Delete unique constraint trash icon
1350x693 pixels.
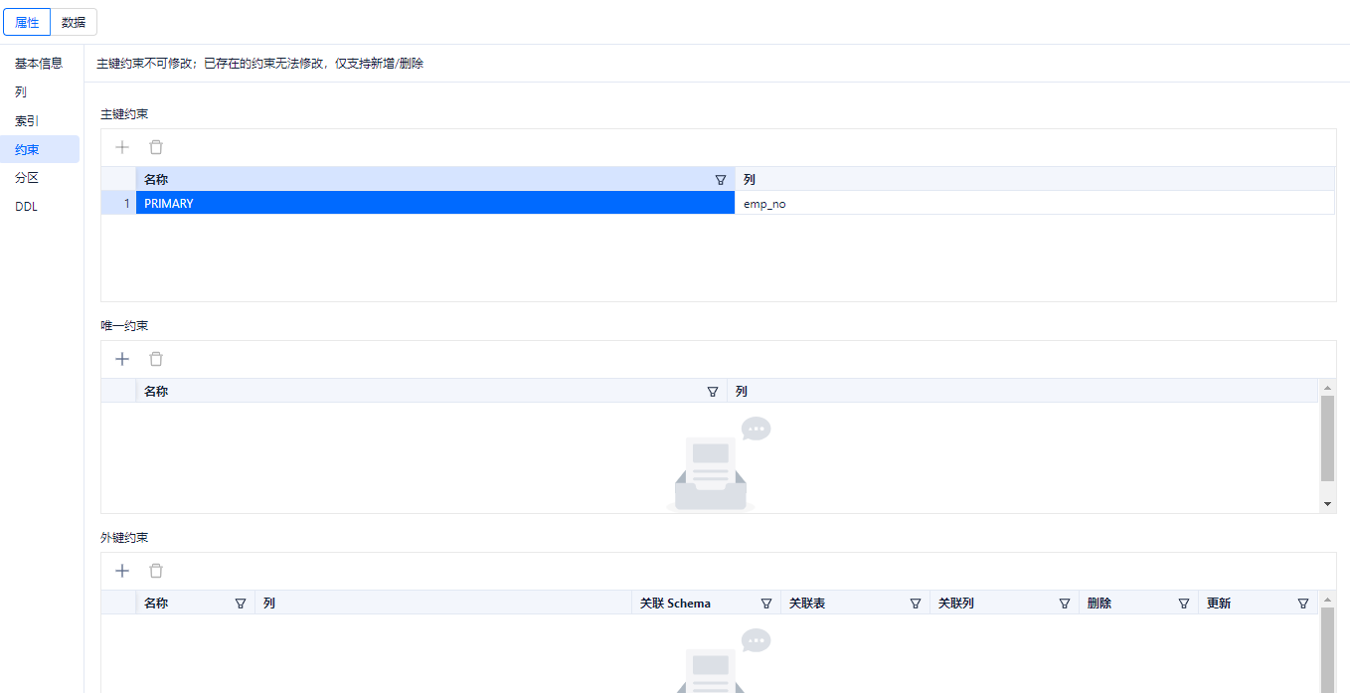pyautogui.click(x=156, y=359)
